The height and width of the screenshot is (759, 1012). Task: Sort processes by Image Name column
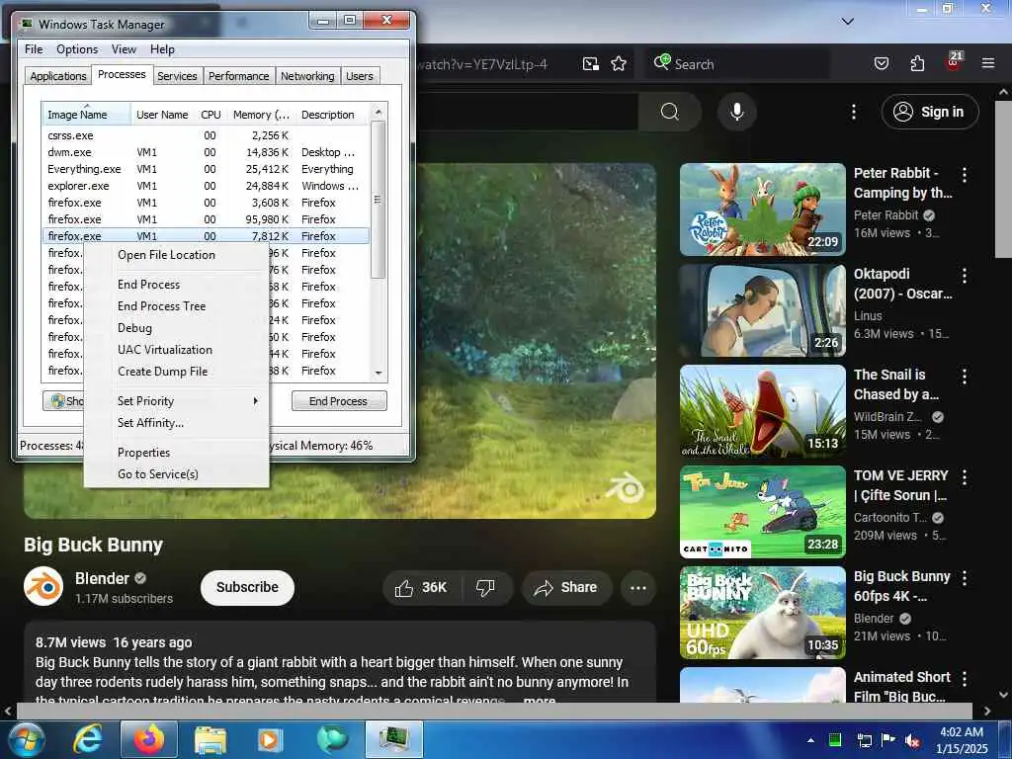pyautogui.click(x=87, y=115)
